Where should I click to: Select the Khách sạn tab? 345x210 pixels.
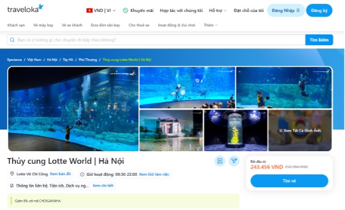coord(16,25)
